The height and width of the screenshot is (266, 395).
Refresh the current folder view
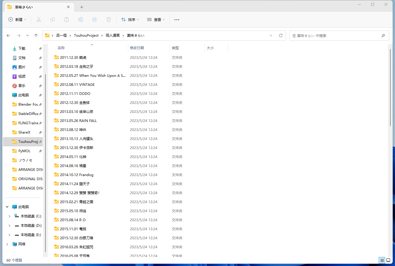click(x=281, y=36)
